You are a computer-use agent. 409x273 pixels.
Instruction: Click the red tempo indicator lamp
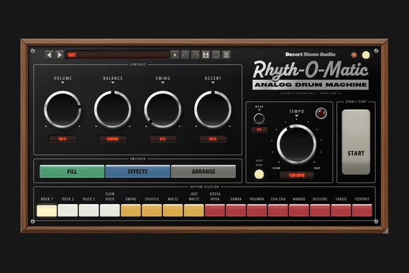pyautogui.click(x=321, y=113)
